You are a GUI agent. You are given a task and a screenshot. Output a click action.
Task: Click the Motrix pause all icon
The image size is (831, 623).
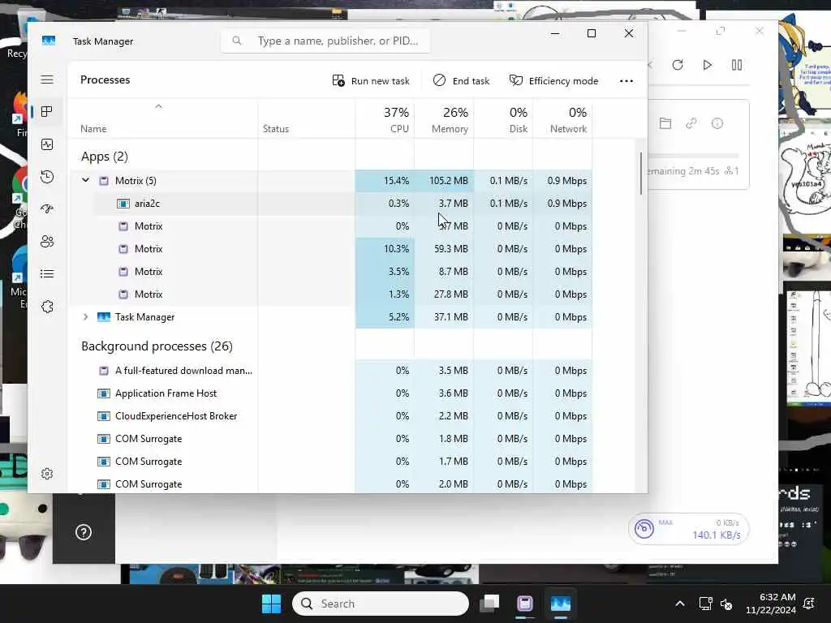coord(737,65)
